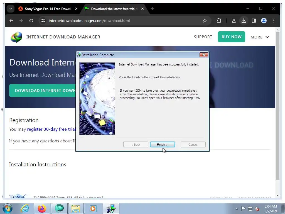This screenshot has height=214, width=285.
Task: Click the Tonec logo in the footer
Action: (18, 196)
